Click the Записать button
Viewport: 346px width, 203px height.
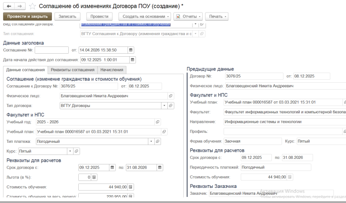tap(67, 16)
